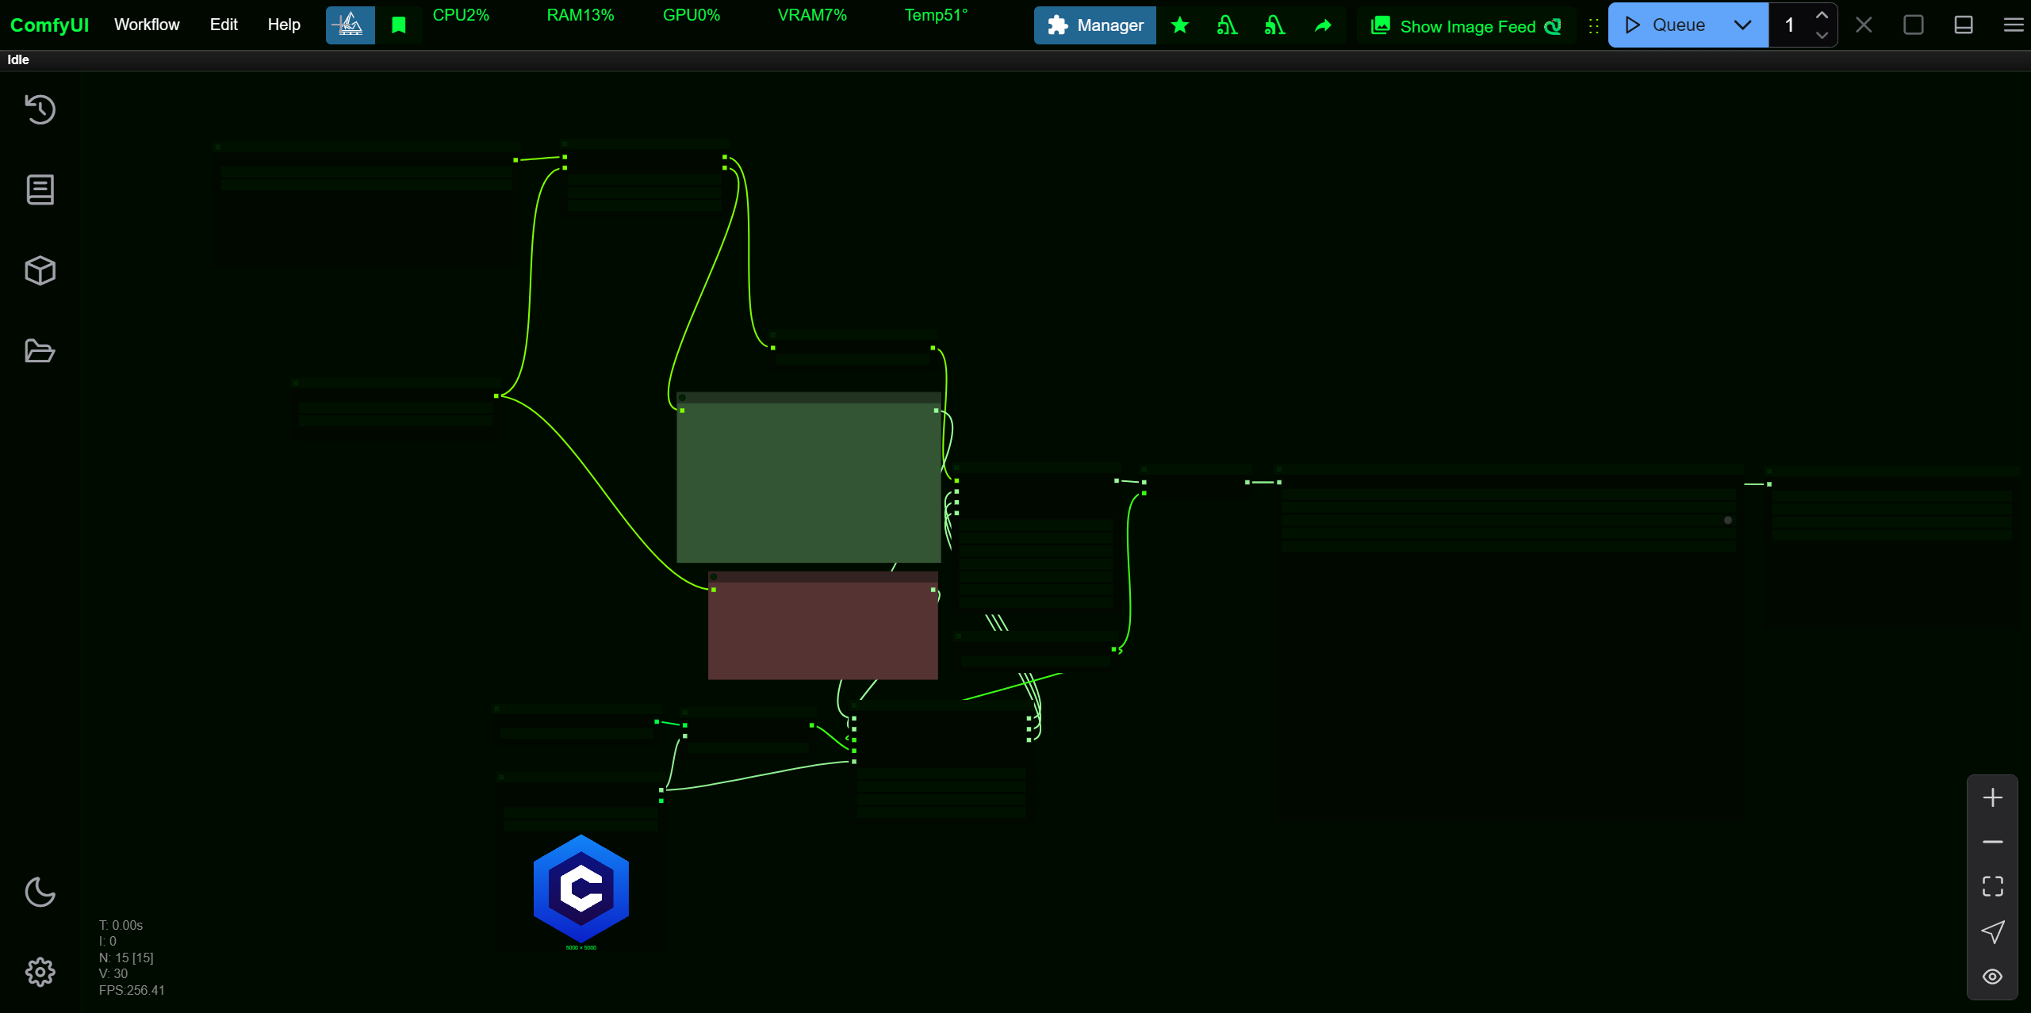
Task: Click Show Image Feed button
Action: click(x=1466, y=26)
